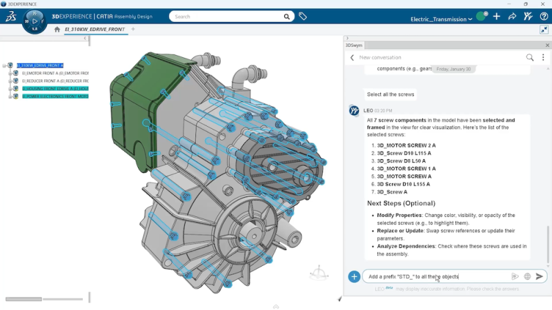Click '3D_Screw A' list entry
552x310 pixels.
click(x=392, y=192)
